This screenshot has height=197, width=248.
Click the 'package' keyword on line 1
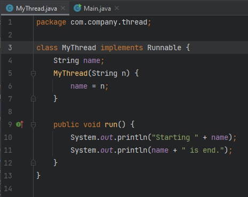coord(51,22)
